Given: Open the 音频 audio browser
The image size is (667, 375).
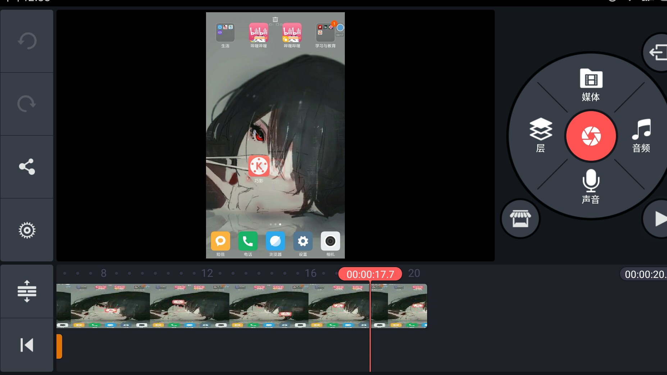Looking at the screenshot, I should (x=641, y=136).
